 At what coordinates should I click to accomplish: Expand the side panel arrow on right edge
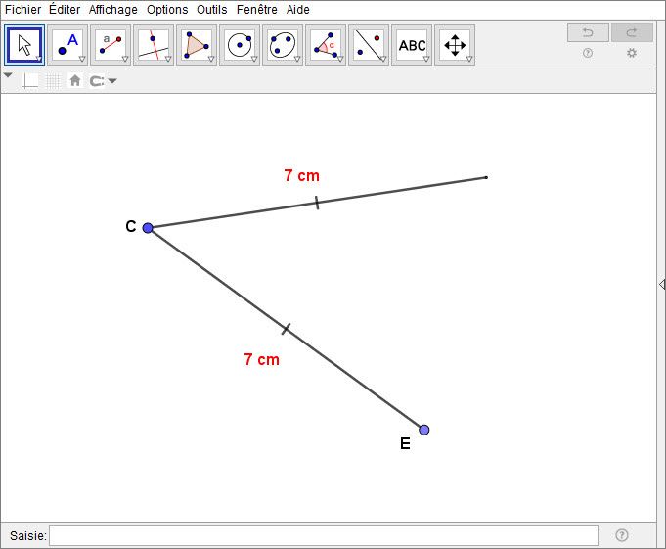[x=662, y=284]
